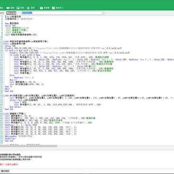Image resolution: width=174 pixels, height=174 pixels.
Task: Switch to the normal view tab
Action: [2, 13]
